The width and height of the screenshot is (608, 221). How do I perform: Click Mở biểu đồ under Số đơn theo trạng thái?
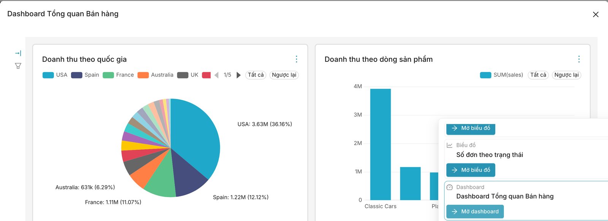tap(470, 170)
